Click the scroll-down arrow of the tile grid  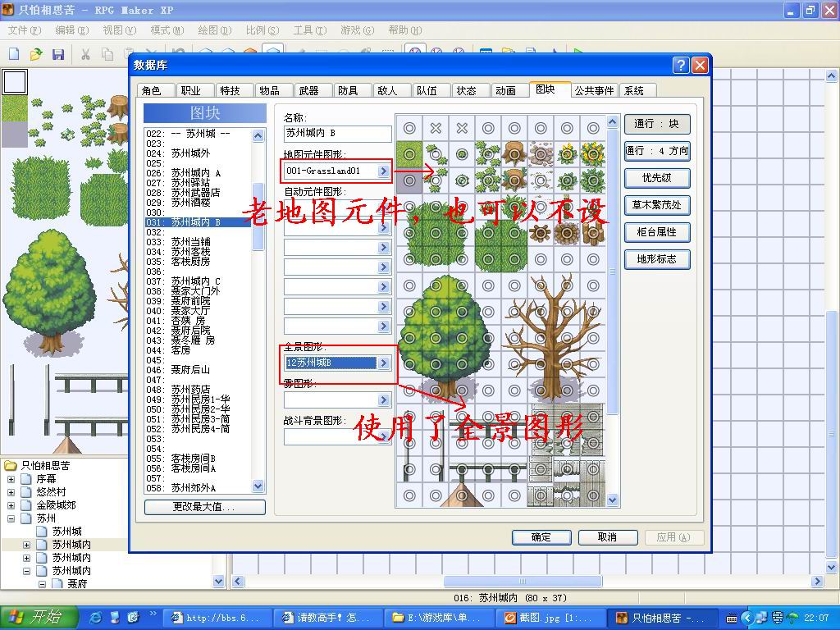pyautogui.click(x=612, y=500)
